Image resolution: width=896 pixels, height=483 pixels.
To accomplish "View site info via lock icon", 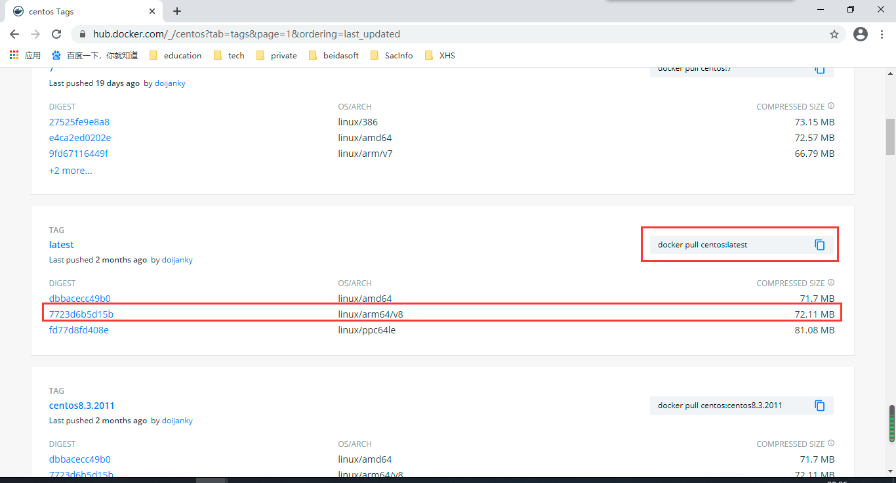I will [83, 34].
